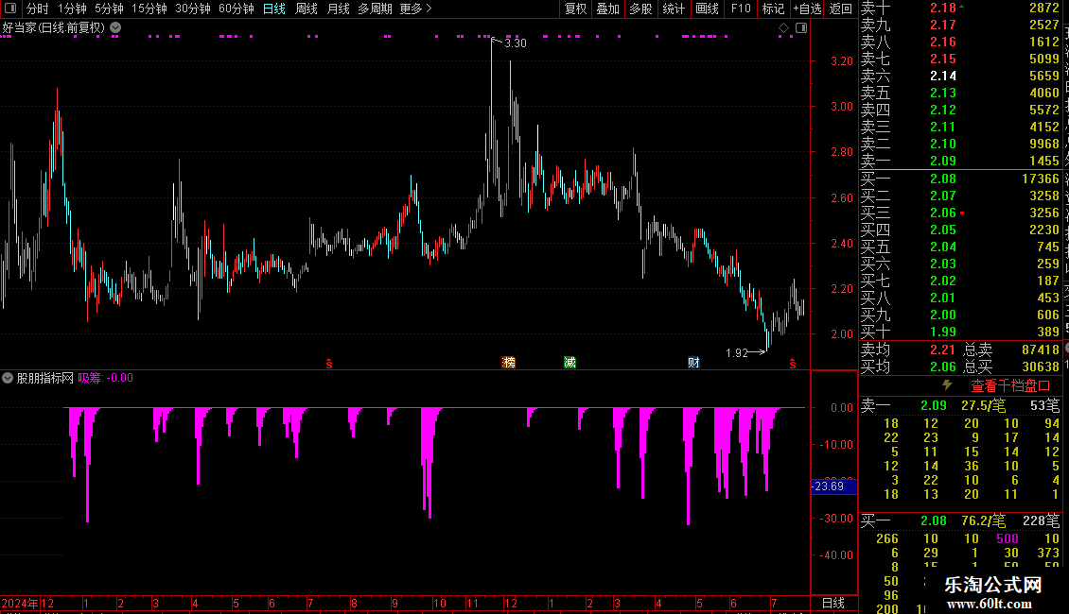Click the 27.5/笔 ask queue header
Viewport: 1069px width, 614px height.
(983, 405)
